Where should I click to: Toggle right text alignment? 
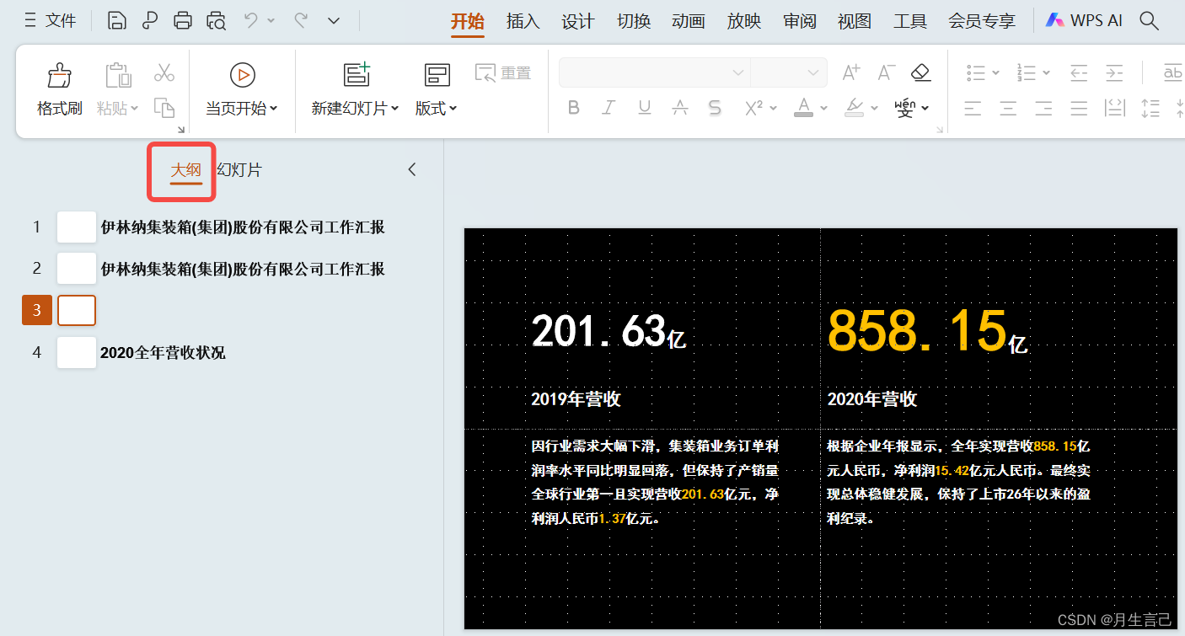(1043, 108)
